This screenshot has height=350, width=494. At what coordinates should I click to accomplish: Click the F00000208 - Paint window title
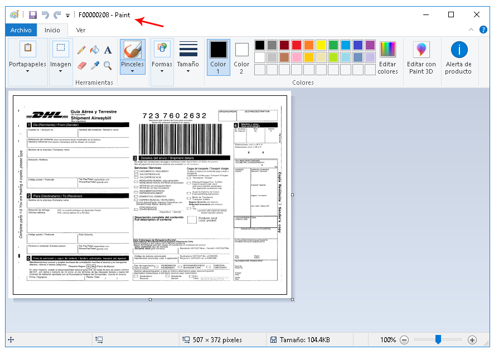pos(104,15)
